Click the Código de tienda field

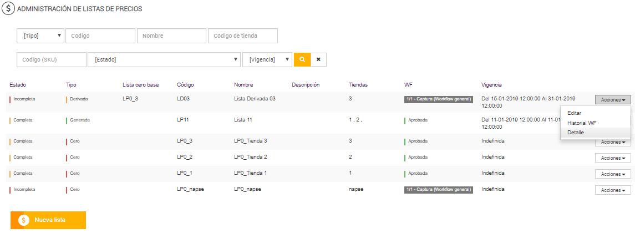tap(243, 36)
